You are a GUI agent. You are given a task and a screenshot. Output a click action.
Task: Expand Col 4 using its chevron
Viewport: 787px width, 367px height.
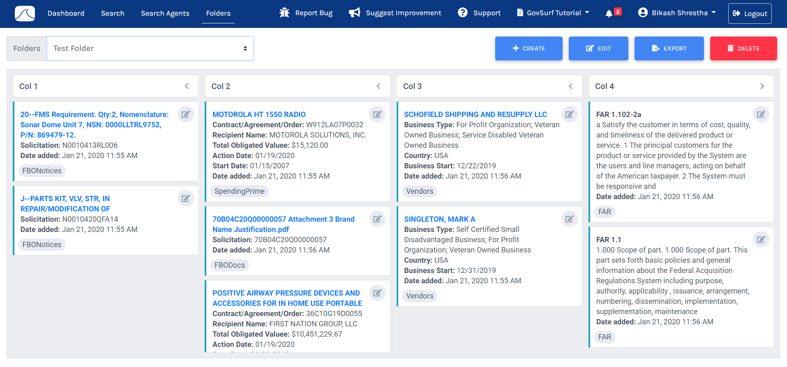click(x=762, y=86)
